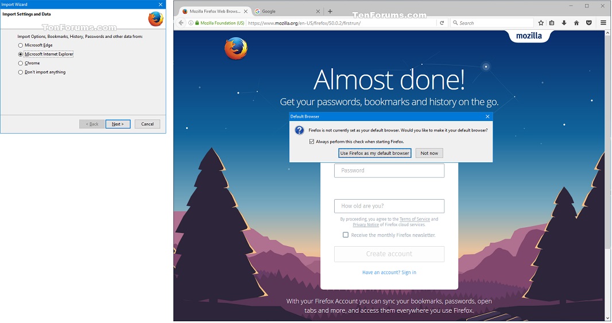Click the Firefox search box
This screenshot has width=612, height=323.
pyautogui.click(x=492, y=23)
